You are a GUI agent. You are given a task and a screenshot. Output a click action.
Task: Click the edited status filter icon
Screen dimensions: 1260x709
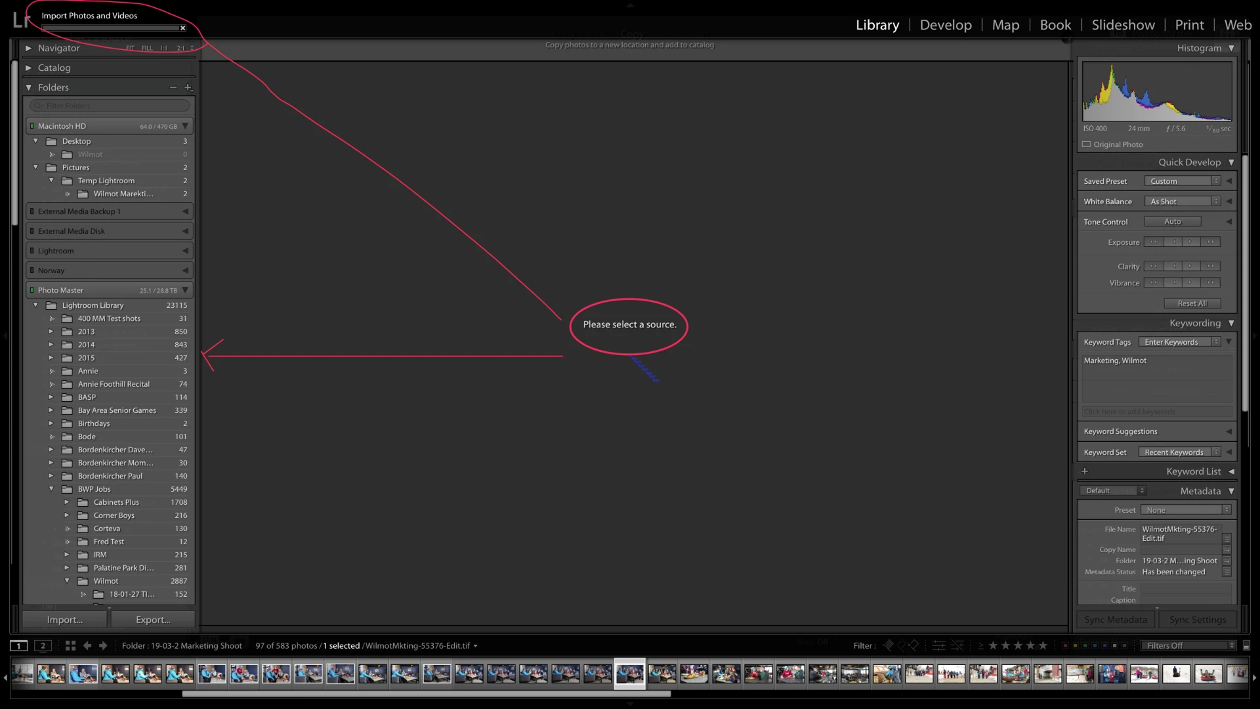click(x=939, y=646)
